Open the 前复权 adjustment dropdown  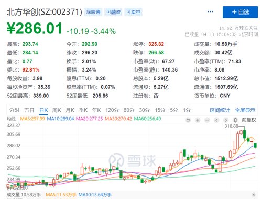[x=249, y=120]
